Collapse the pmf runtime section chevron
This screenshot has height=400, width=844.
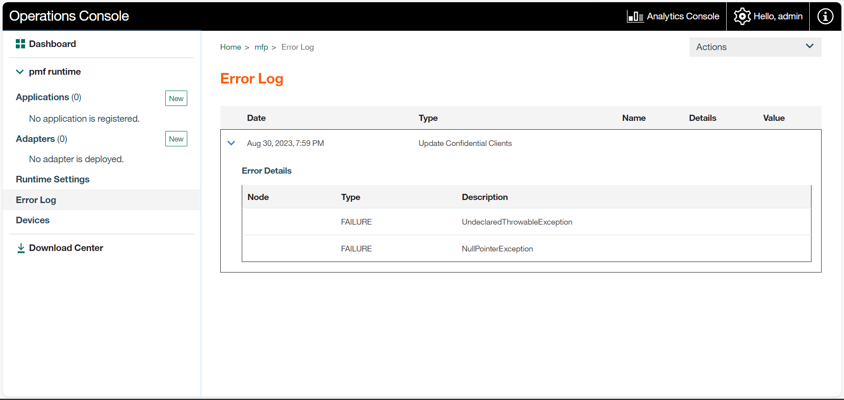coord(20,72)
